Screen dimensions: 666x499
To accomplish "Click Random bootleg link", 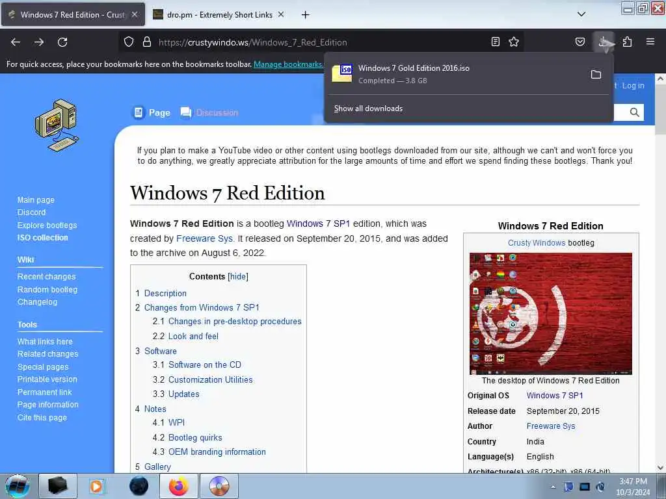I will tap(47, 289).
